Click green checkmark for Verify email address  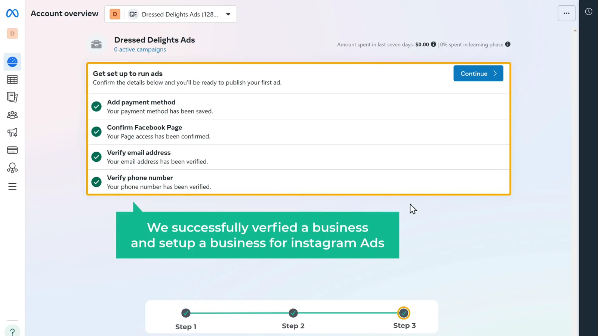[x=96, y=157]
